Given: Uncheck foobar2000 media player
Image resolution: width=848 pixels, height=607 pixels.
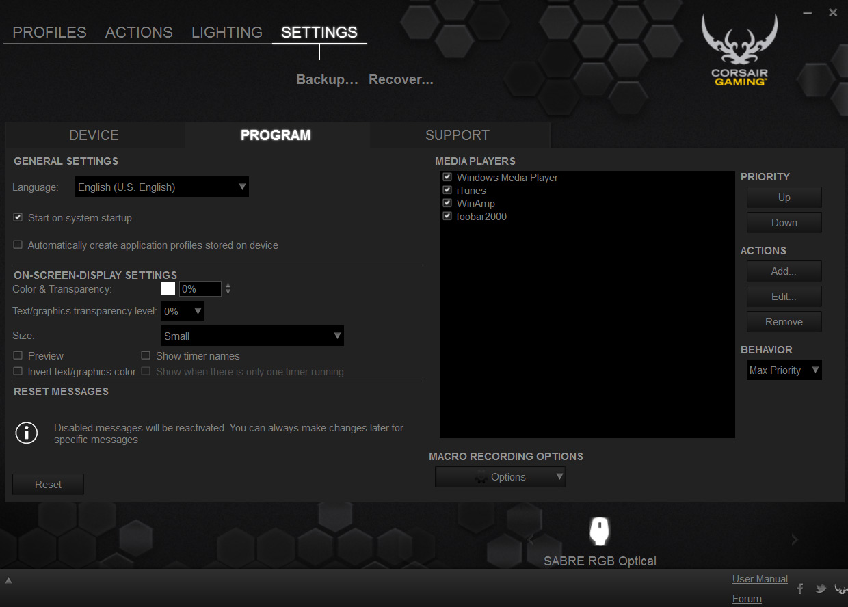Looking at the screenshot, I should pos(447,216).
